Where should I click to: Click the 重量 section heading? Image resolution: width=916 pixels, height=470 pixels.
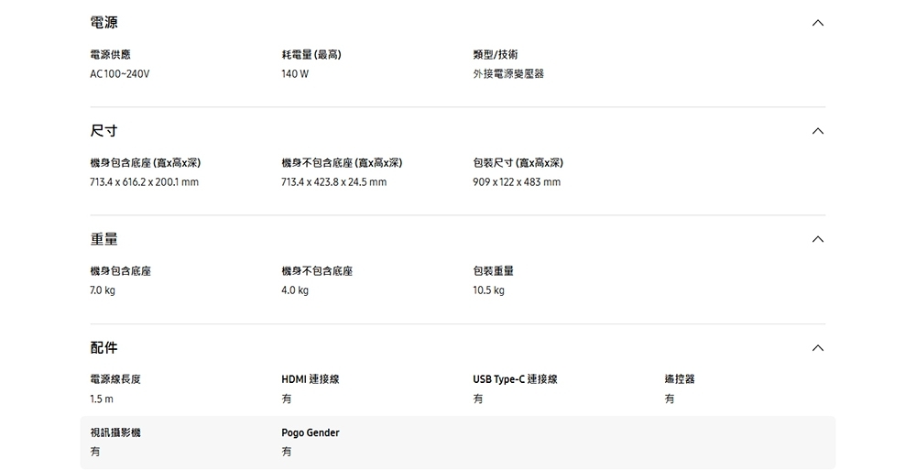tap(104, 239)
